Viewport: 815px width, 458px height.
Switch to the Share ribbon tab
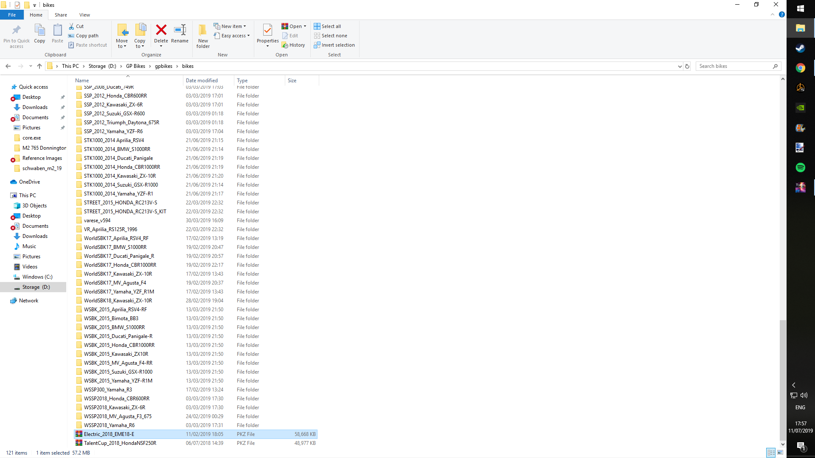(x=61, y=15)
